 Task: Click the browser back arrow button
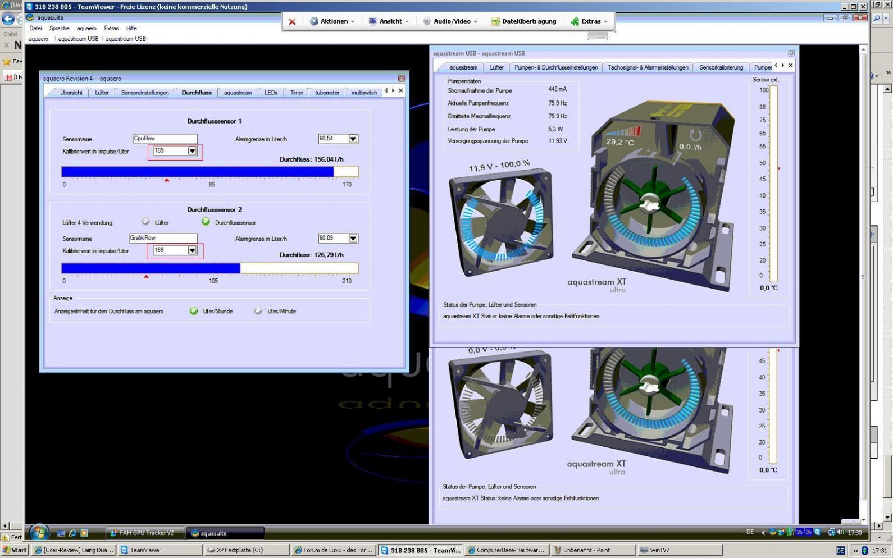point(8,19)
